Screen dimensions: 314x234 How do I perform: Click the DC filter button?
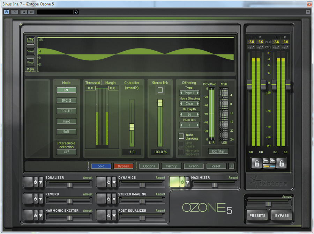click(218, 151)
